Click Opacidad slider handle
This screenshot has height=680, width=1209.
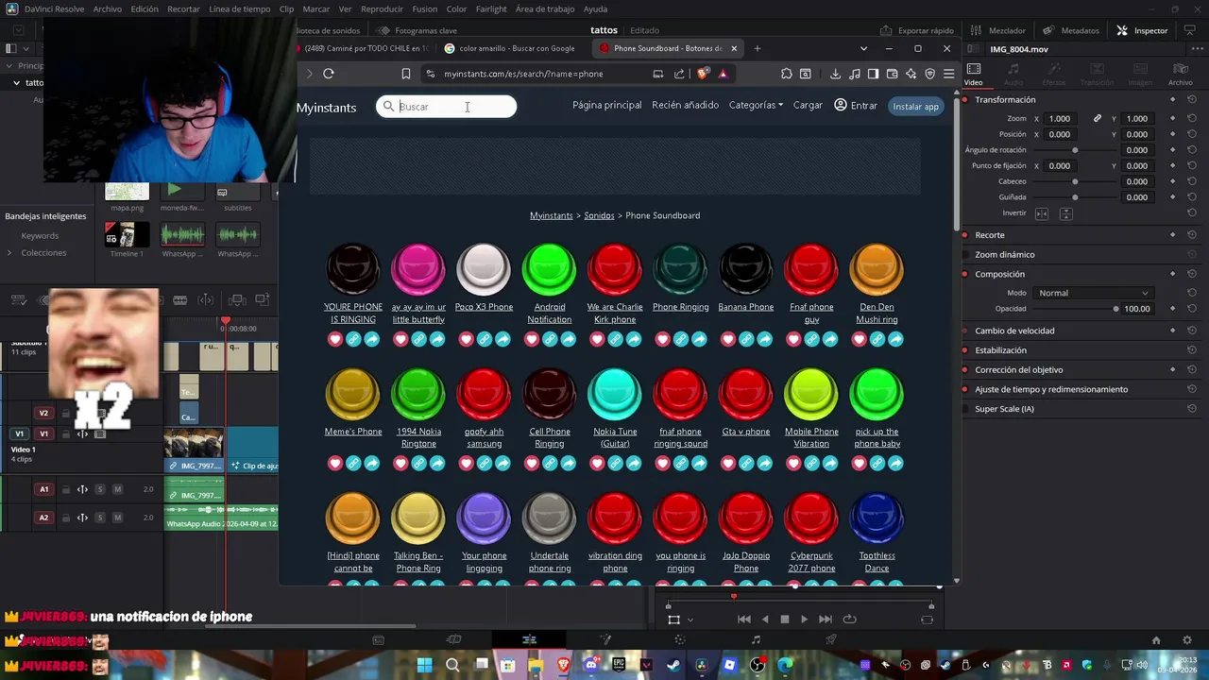(x=1115, y=309)
